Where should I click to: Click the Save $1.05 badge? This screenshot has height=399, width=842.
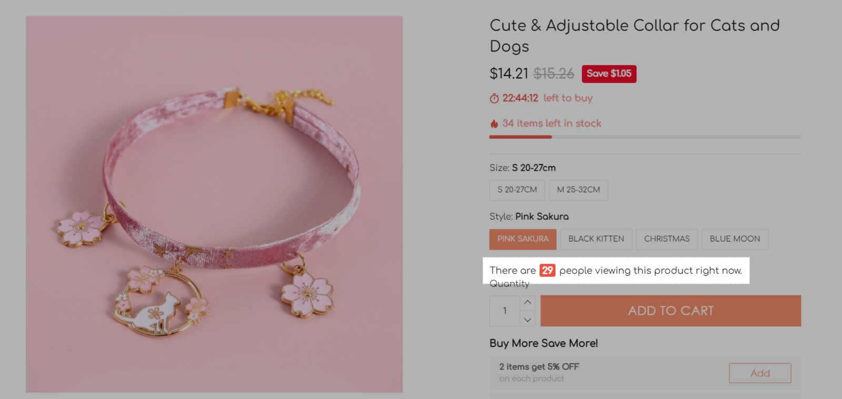point(609,74)
